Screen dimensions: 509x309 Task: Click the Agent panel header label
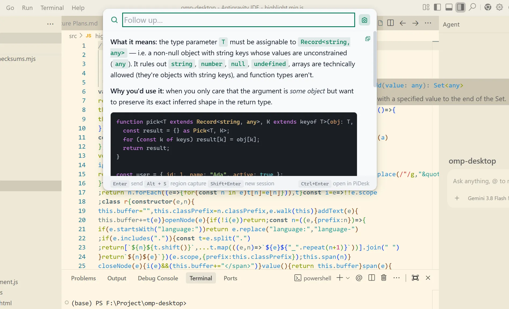click(451, 24)
